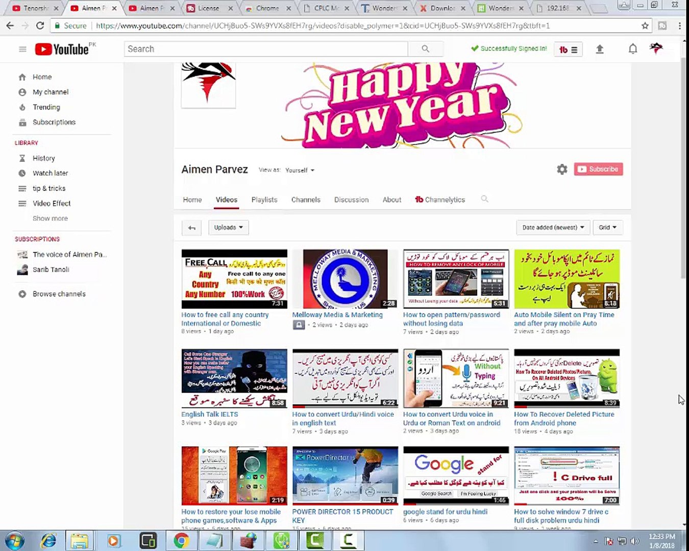The width and height of the screenshot is (689, 551).
Task: Click the browser back arrow
Action: pyautogui.click(x=10, y=26)
